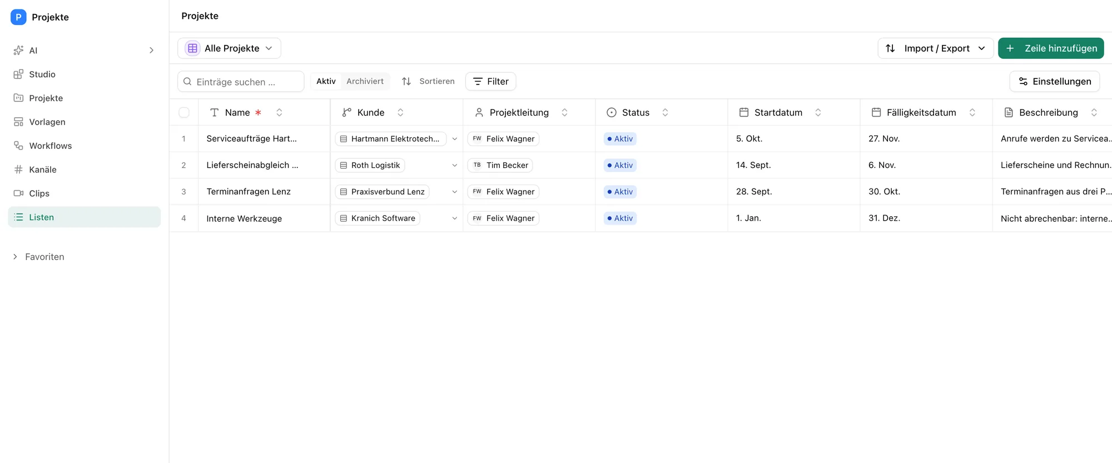Sort by the Status column arrows
The width and height of the screenshot is (1112, 463).
point(665,112)
